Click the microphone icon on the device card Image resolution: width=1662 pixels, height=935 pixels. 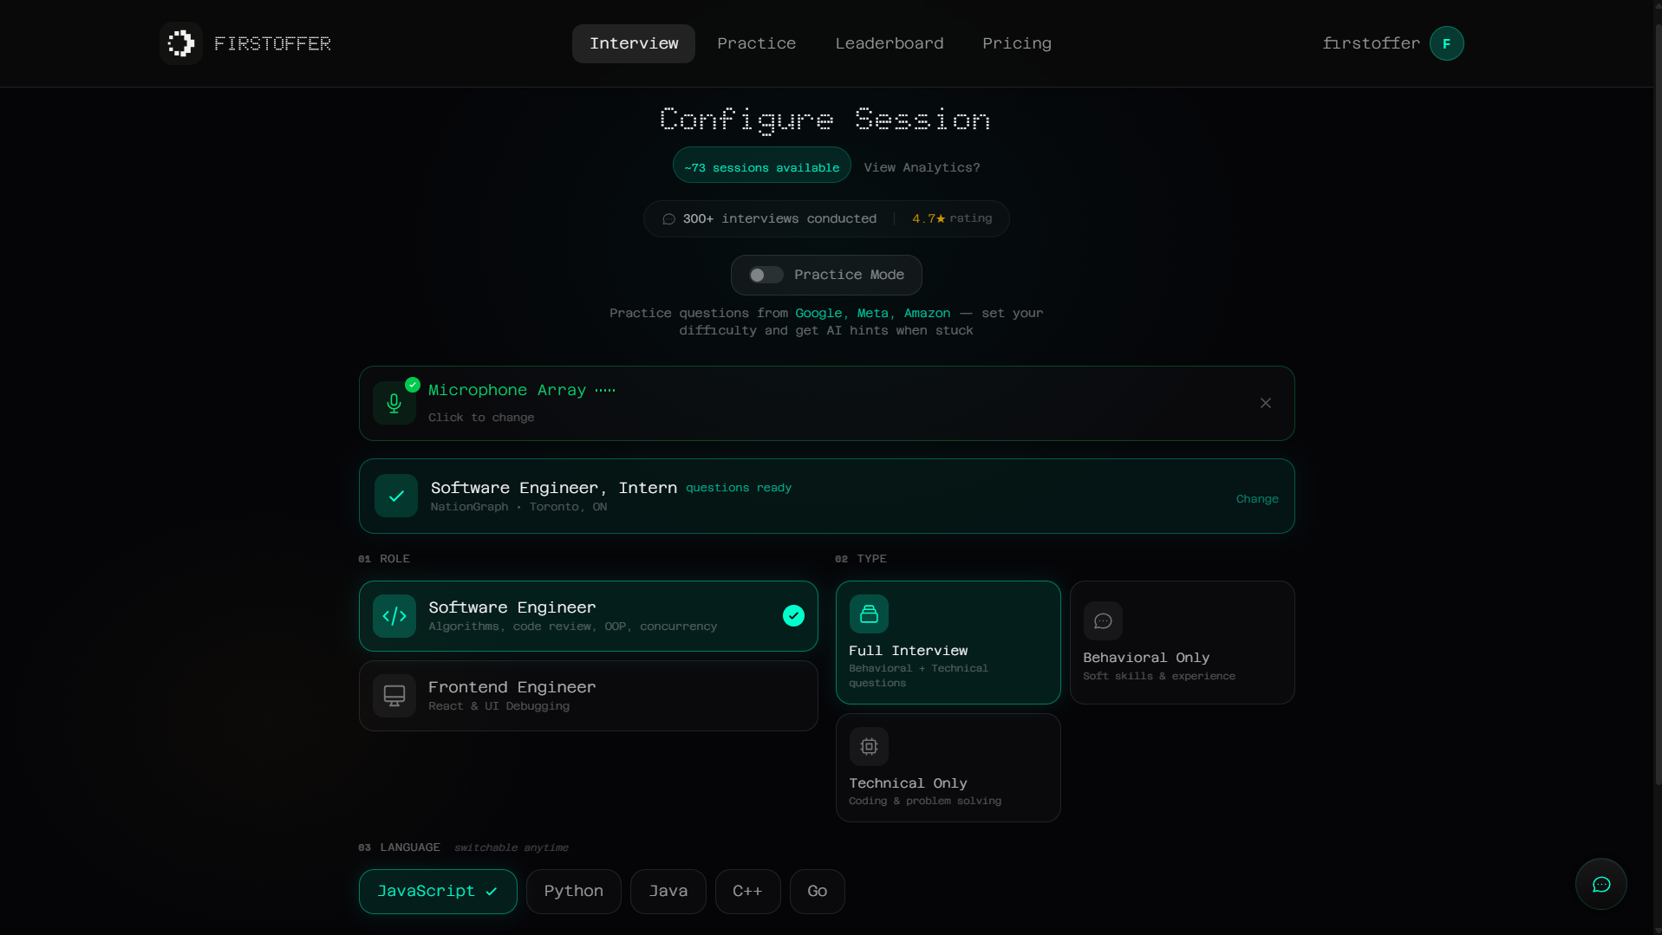tap(394, 403)
